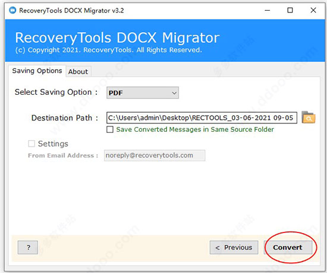Image resolution: width=327 pixels, height=273 pixels.
Task: Click the Save Converted Messages green label
Action: pyautogui.click(x=195, y=129)
